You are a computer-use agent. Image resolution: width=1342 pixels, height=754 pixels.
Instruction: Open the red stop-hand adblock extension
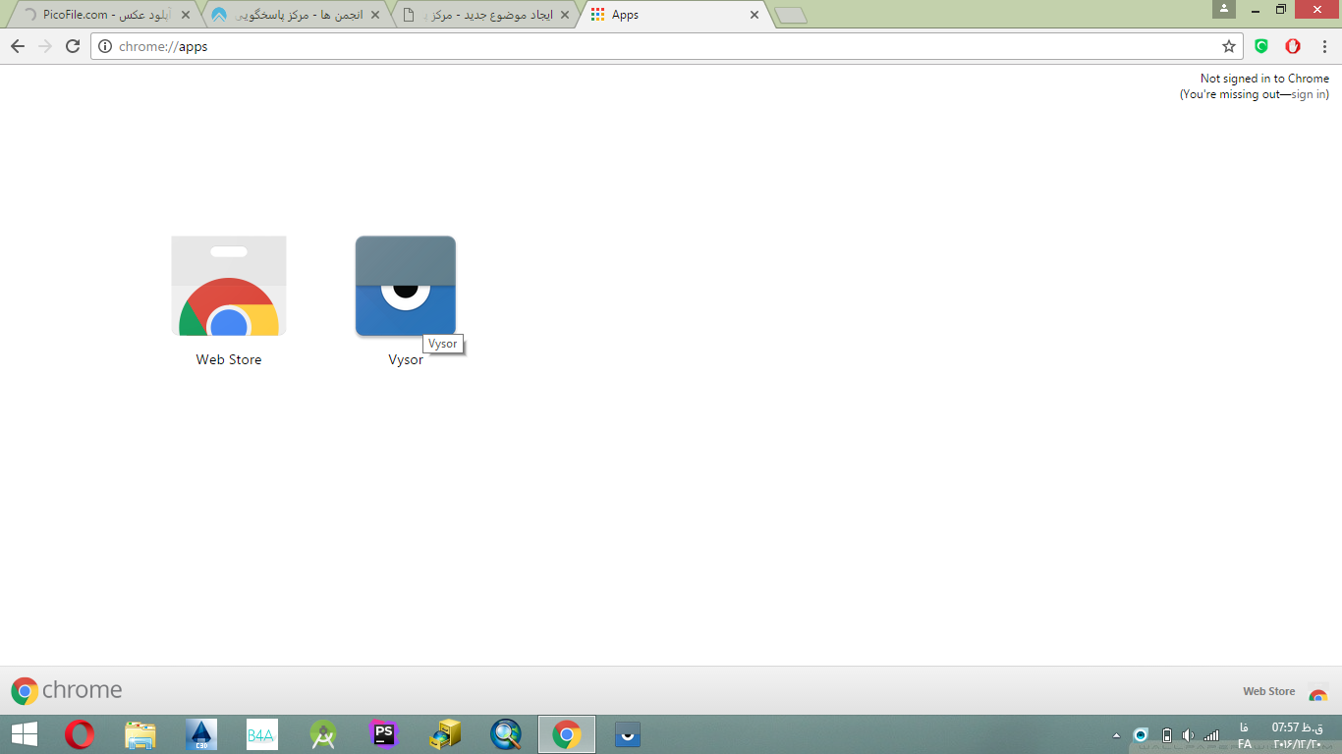click(x=1293, y=46)
